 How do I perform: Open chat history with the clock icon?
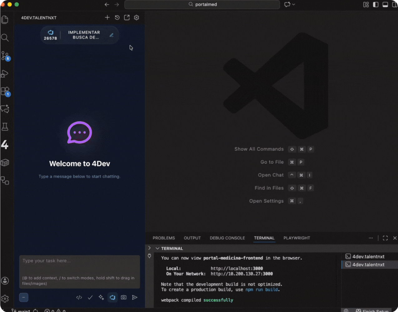click(117, 17)
